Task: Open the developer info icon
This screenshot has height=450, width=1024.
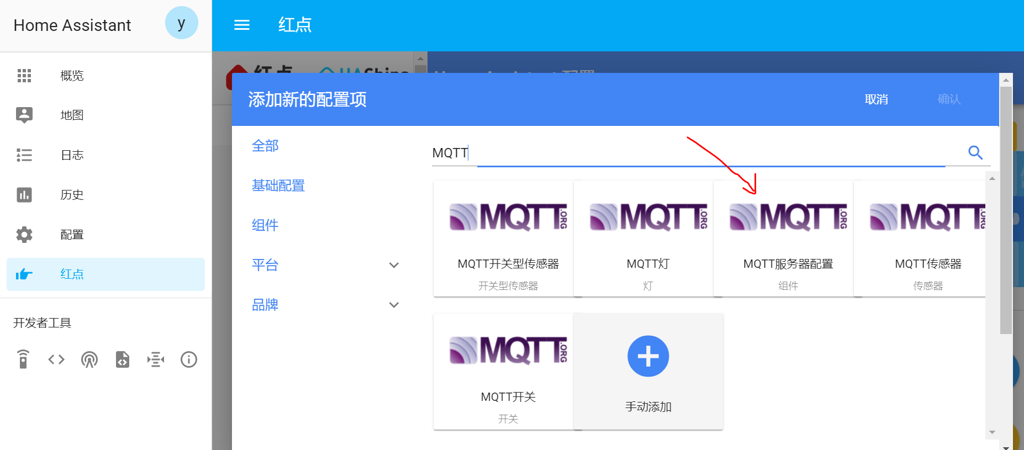Action: click(189, 359)
